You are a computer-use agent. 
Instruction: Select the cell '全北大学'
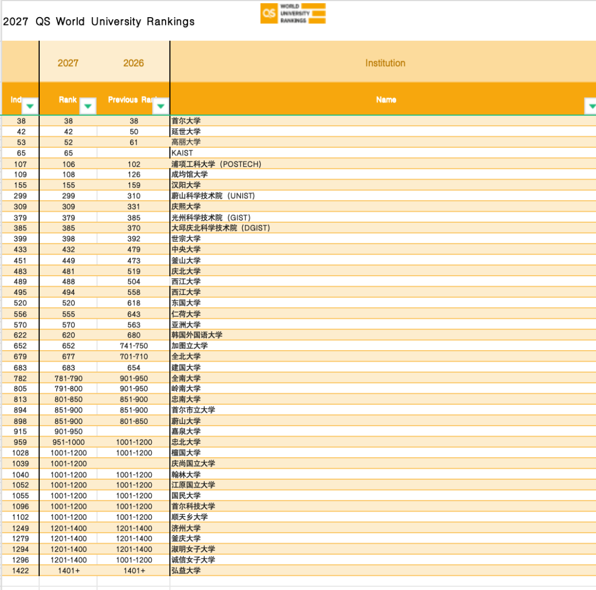[x=383, y=356]
